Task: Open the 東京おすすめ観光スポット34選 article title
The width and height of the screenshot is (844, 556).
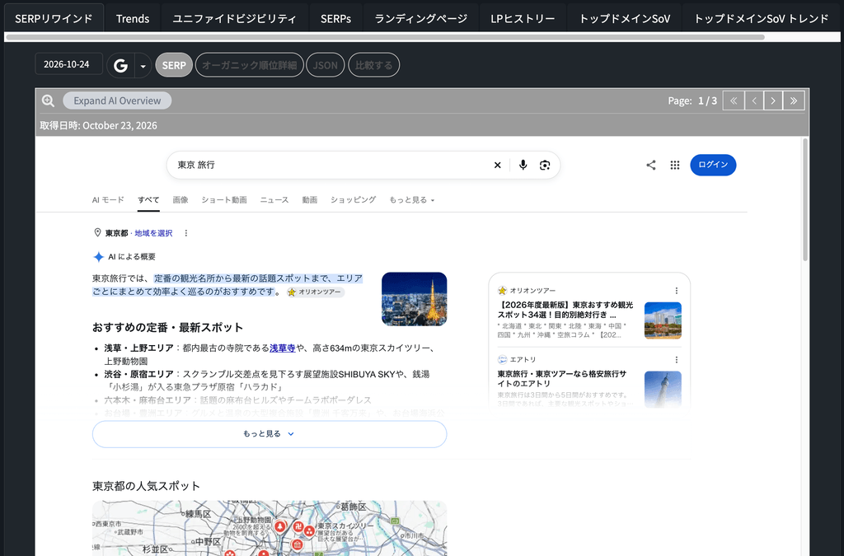Action: tap(565, 310)
